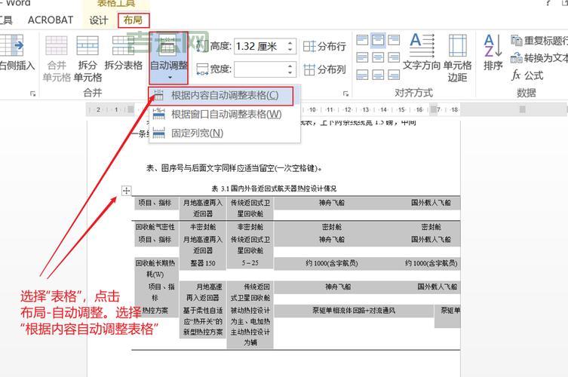The height and width of the screenshot is (377, 568).
Task: Click cell 回收舱长期热耗(W)
Action: pyautogui.click(x=155, y=268)
